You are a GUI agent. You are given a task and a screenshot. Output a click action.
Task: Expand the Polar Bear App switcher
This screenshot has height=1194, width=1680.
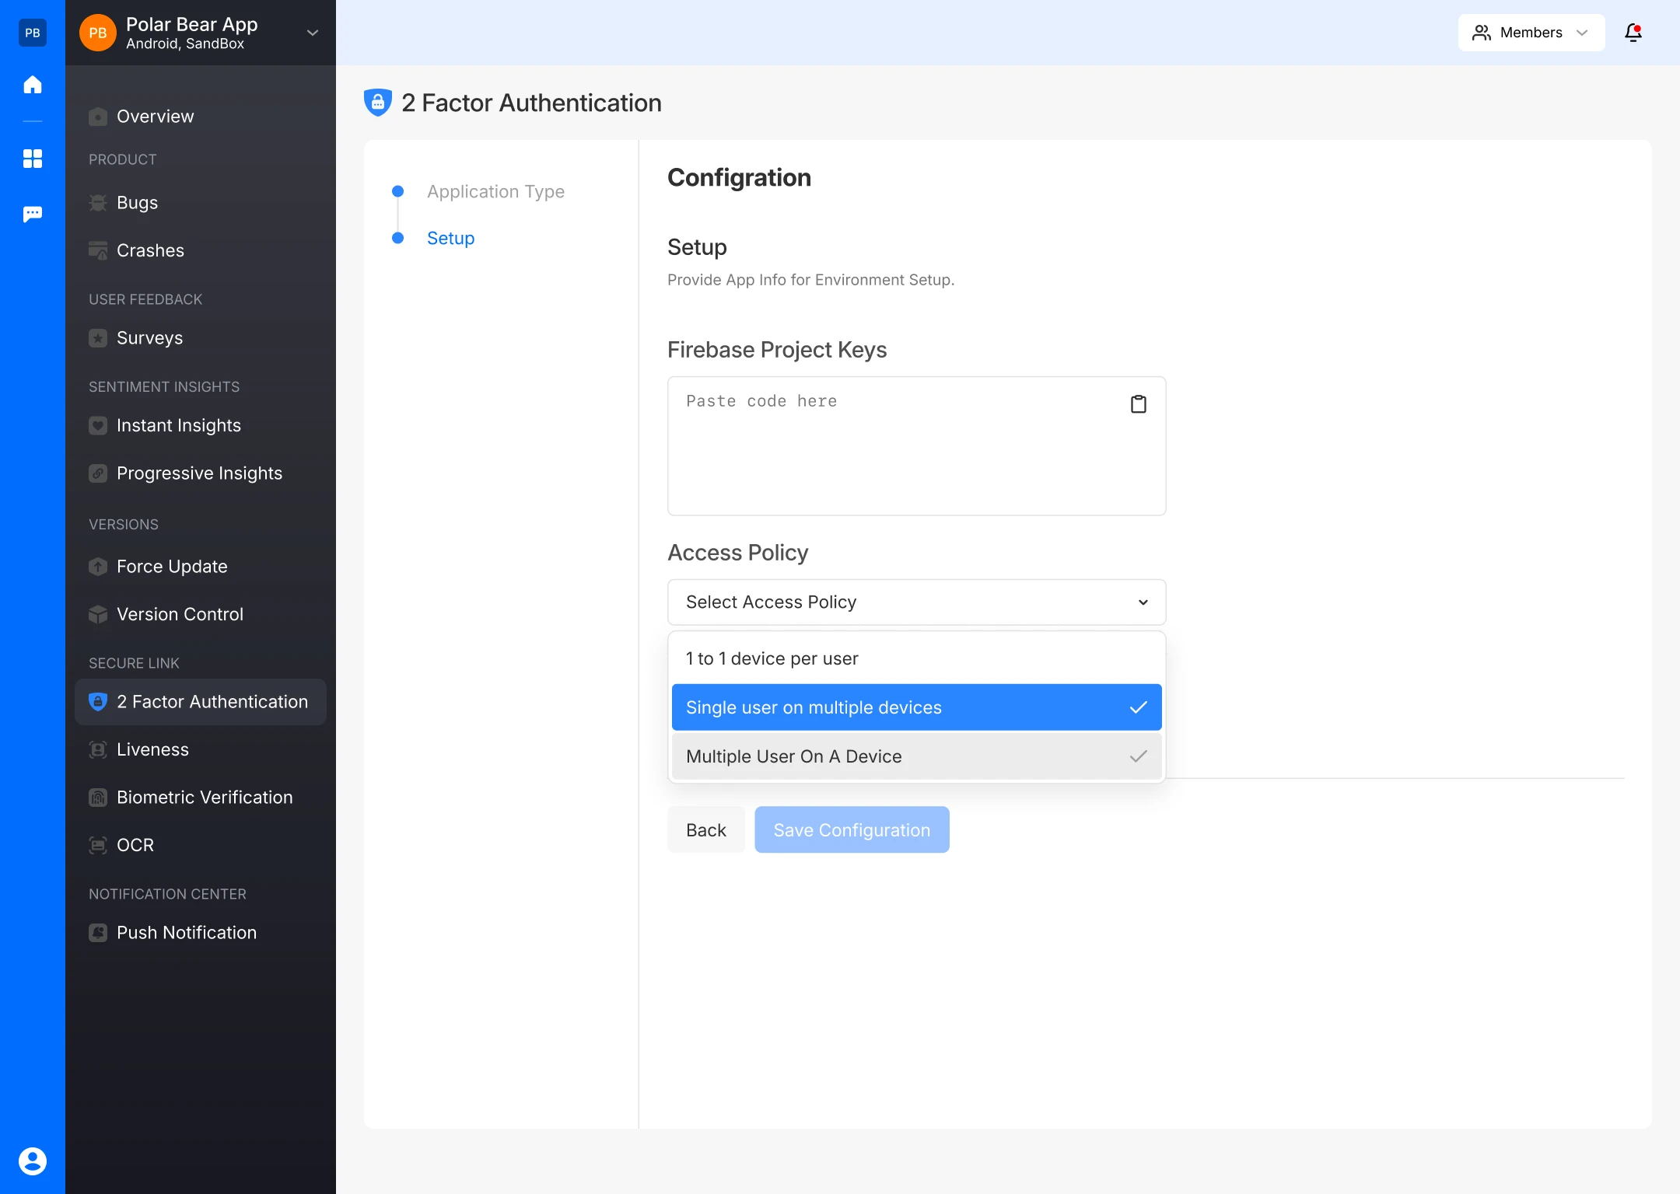pyautogui.click(x=312, y=33)
